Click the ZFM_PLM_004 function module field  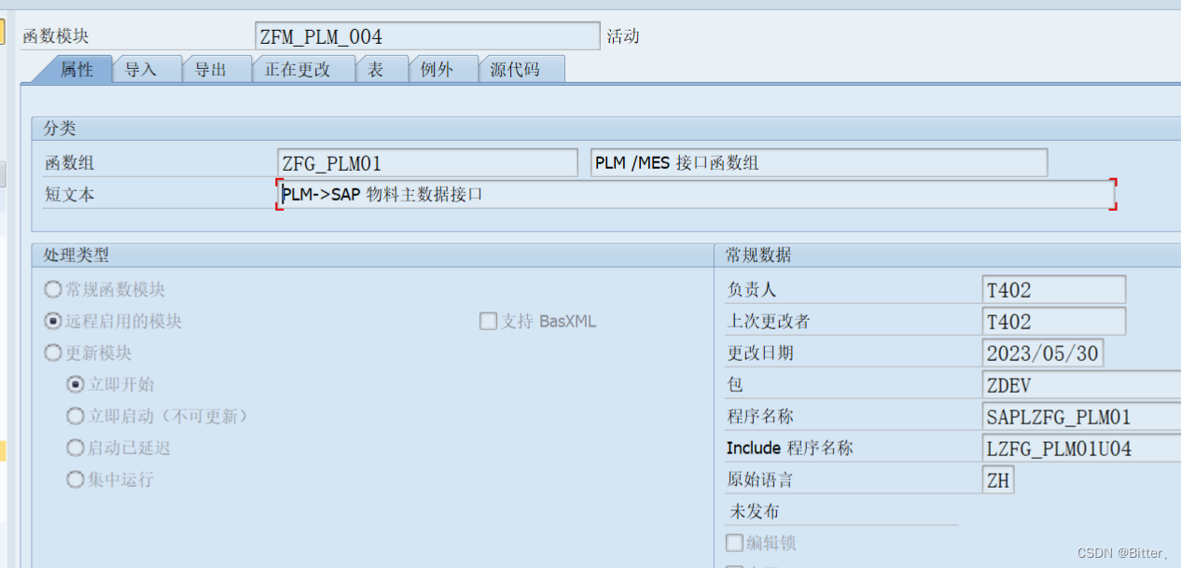[x=427, y=35]
